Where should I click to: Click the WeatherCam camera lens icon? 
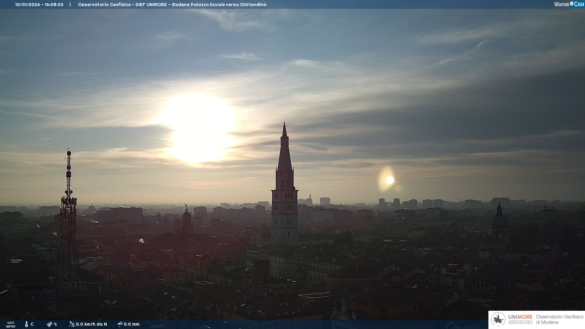(x=572, y=4)
